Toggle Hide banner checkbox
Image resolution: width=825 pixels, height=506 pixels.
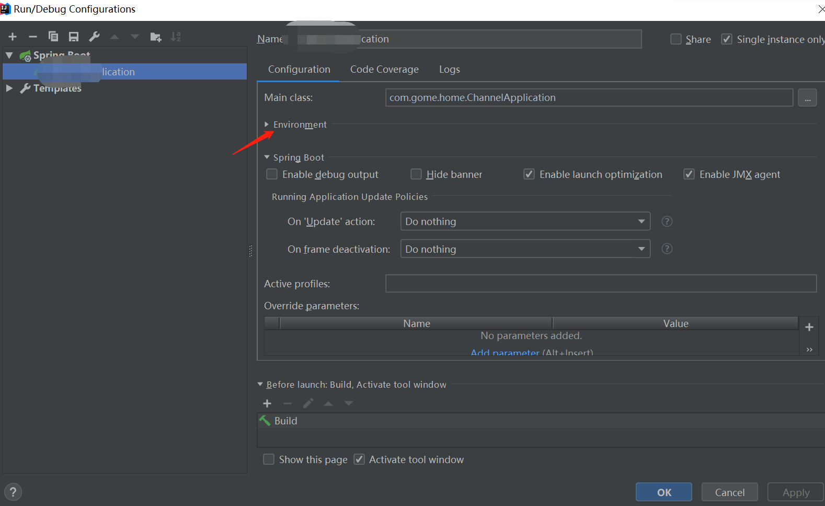(x=416, y=174)
